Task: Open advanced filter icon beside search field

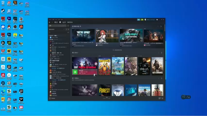Action: (x=68, y=32)
